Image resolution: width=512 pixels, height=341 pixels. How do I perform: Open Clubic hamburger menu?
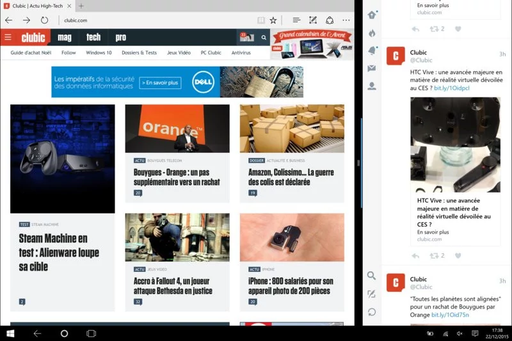(8, 37)
